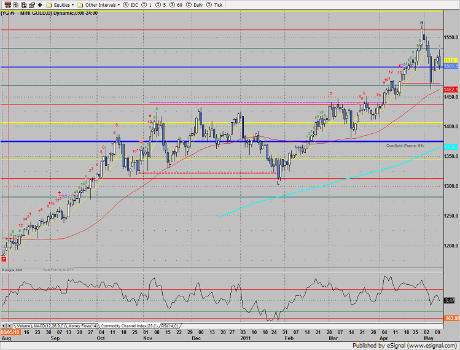The width and height of the screenshot is (460, 350).
Task: Click the H high marker on chart
Action: [421, 23]
